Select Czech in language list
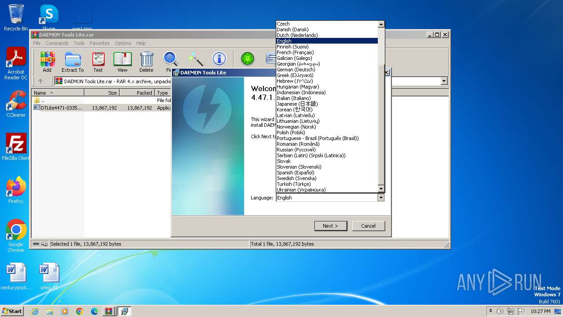 [x=327, y=24]
